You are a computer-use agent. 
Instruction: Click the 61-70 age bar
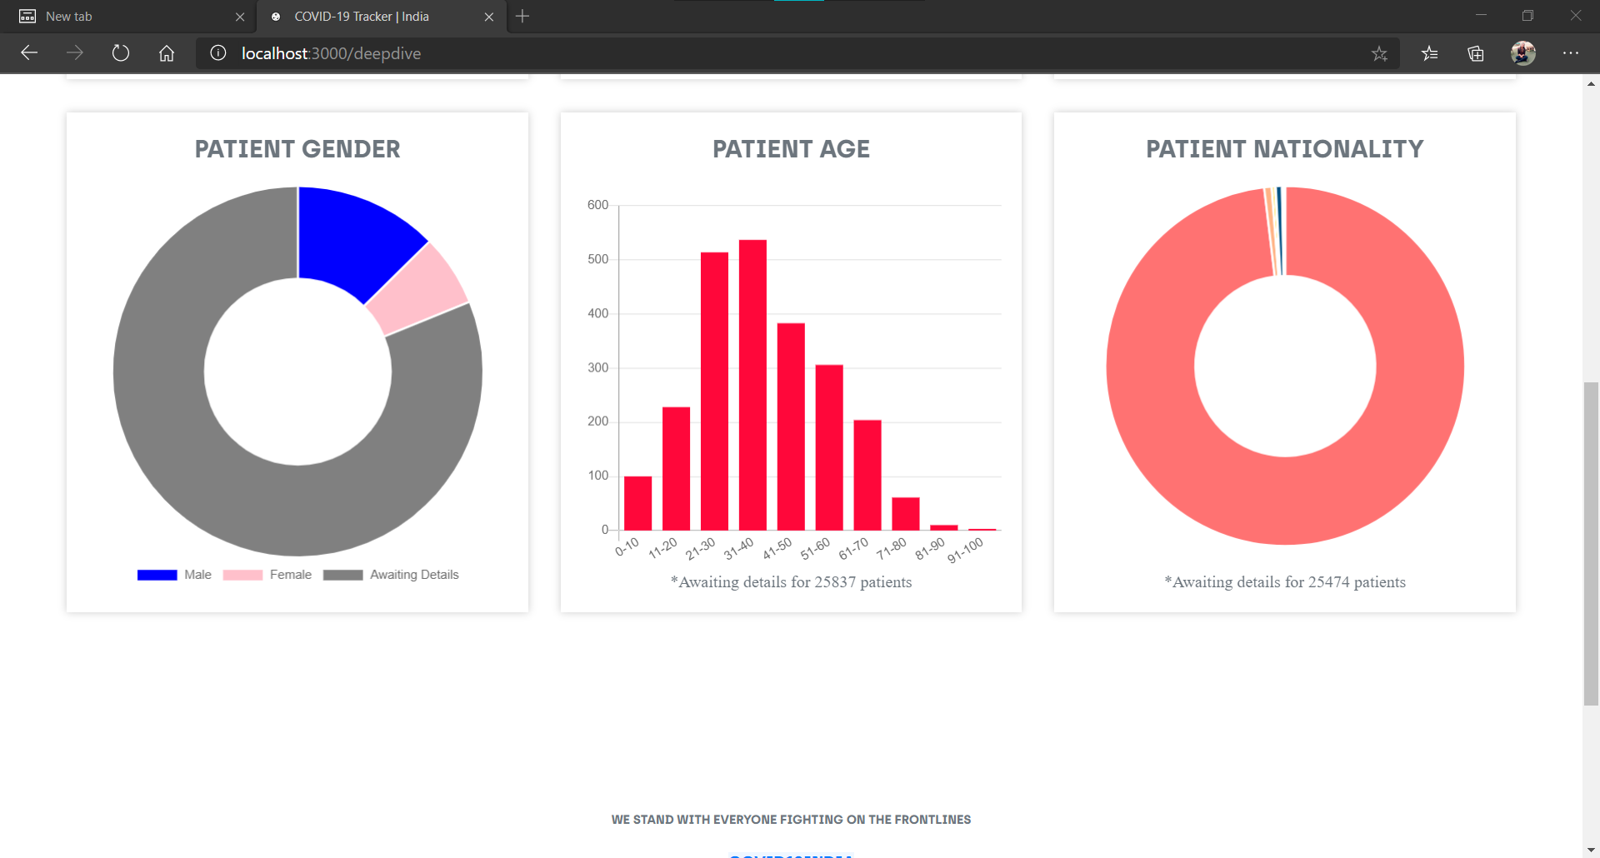[x=867, y=475]
